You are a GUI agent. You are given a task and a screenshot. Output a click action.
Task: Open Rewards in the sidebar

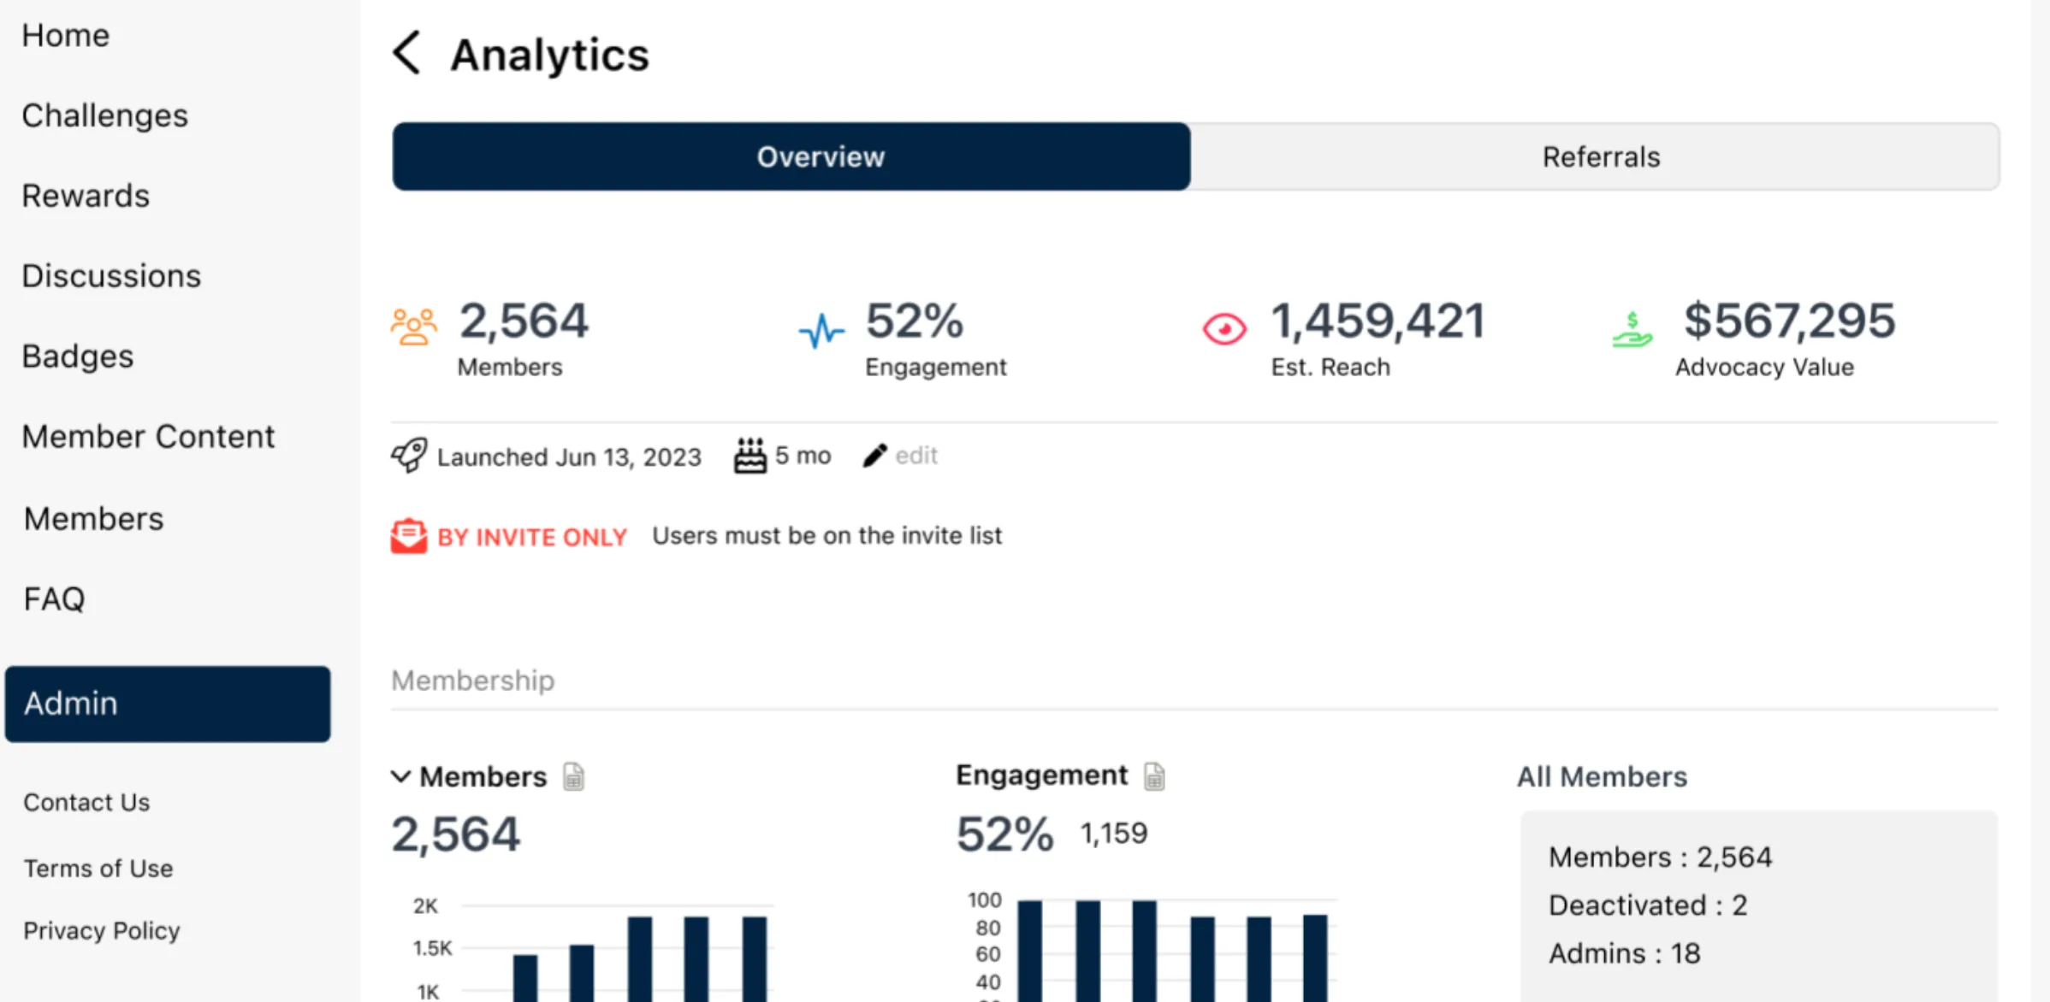click(86, 196)
